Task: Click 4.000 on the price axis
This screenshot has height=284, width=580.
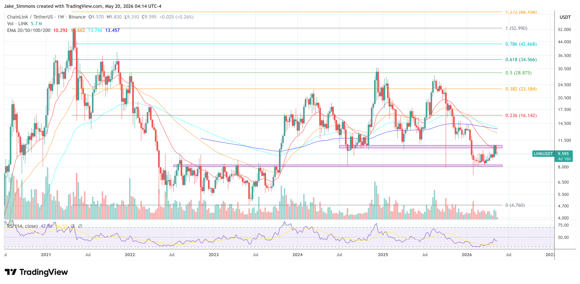Action: coord(563,218)
